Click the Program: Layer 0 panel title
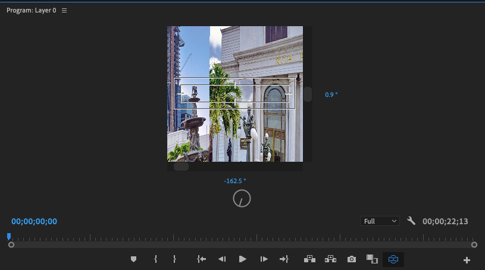485x270 pixels. click(31, 11)
